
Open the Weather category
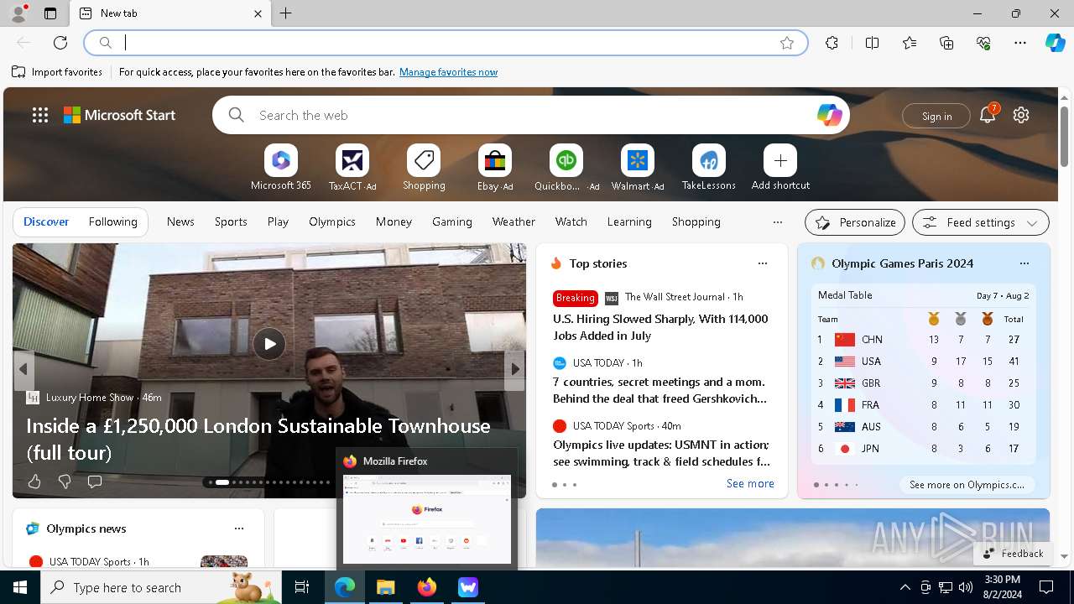(514, 221)
